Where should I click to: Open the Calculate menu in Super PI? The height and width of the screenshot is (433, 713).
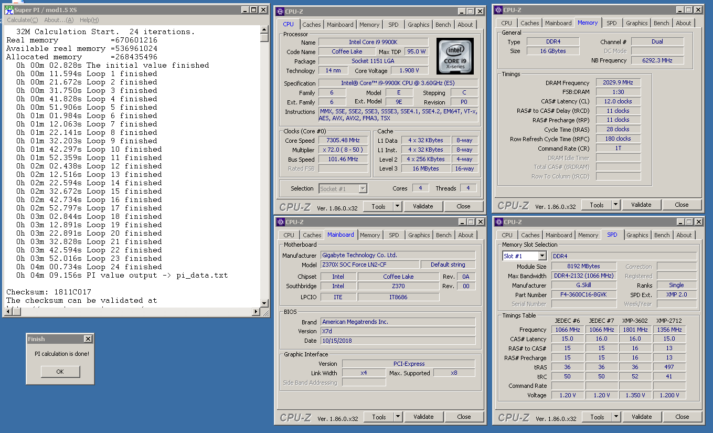coord(22,20)
